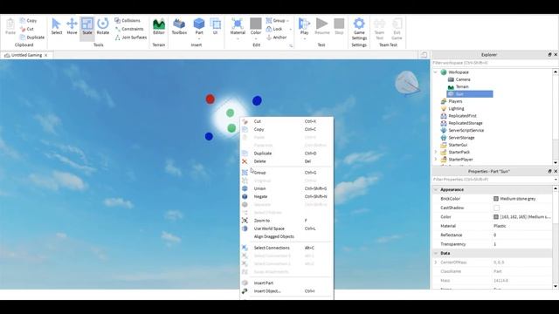Choose Union from context menu
This screenshot has height=314, width=559.
286,188
